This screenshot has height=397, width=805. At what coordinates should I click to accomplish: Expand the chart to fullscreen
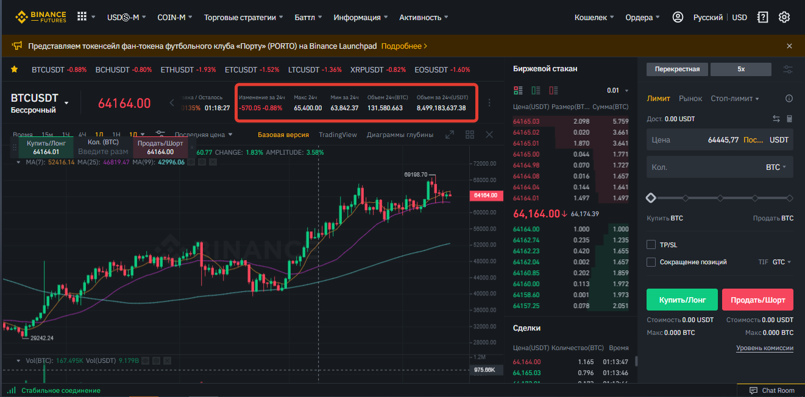tap(450, 135)
